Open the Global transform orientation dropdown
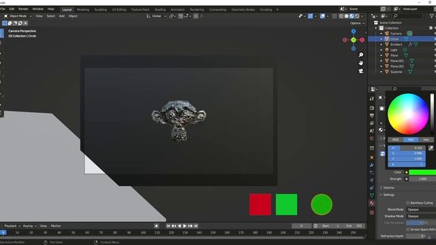Image resolution: width=436 pixels, height=245 pixels. pos(156,16)
